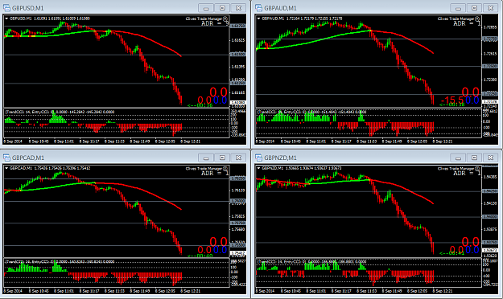The image size is (503, 299).
Task: Minimize the GBPCAD,M1 chart window
Action: (206, 158)
